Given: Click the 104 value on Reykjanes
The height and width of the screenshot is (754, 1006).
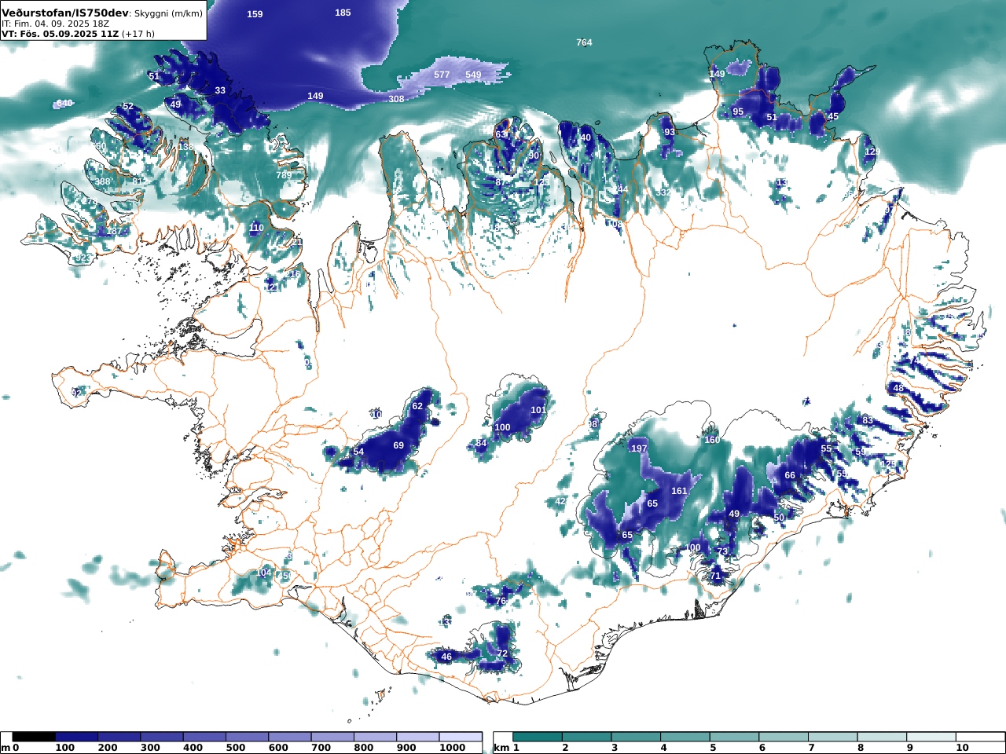Looking at the screenshot, I should point(263,573).
